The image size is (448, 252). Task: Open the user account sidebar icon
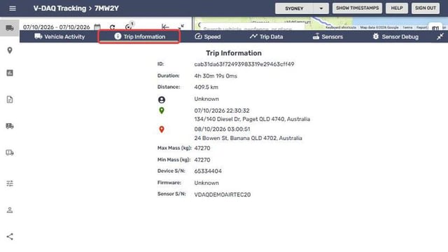(x=10, y=210)
